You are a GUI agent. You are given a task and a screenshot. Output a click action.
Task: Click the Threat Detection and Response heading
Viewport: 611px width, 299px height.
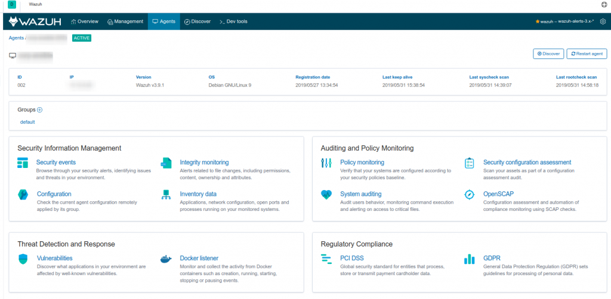point(66,244)
